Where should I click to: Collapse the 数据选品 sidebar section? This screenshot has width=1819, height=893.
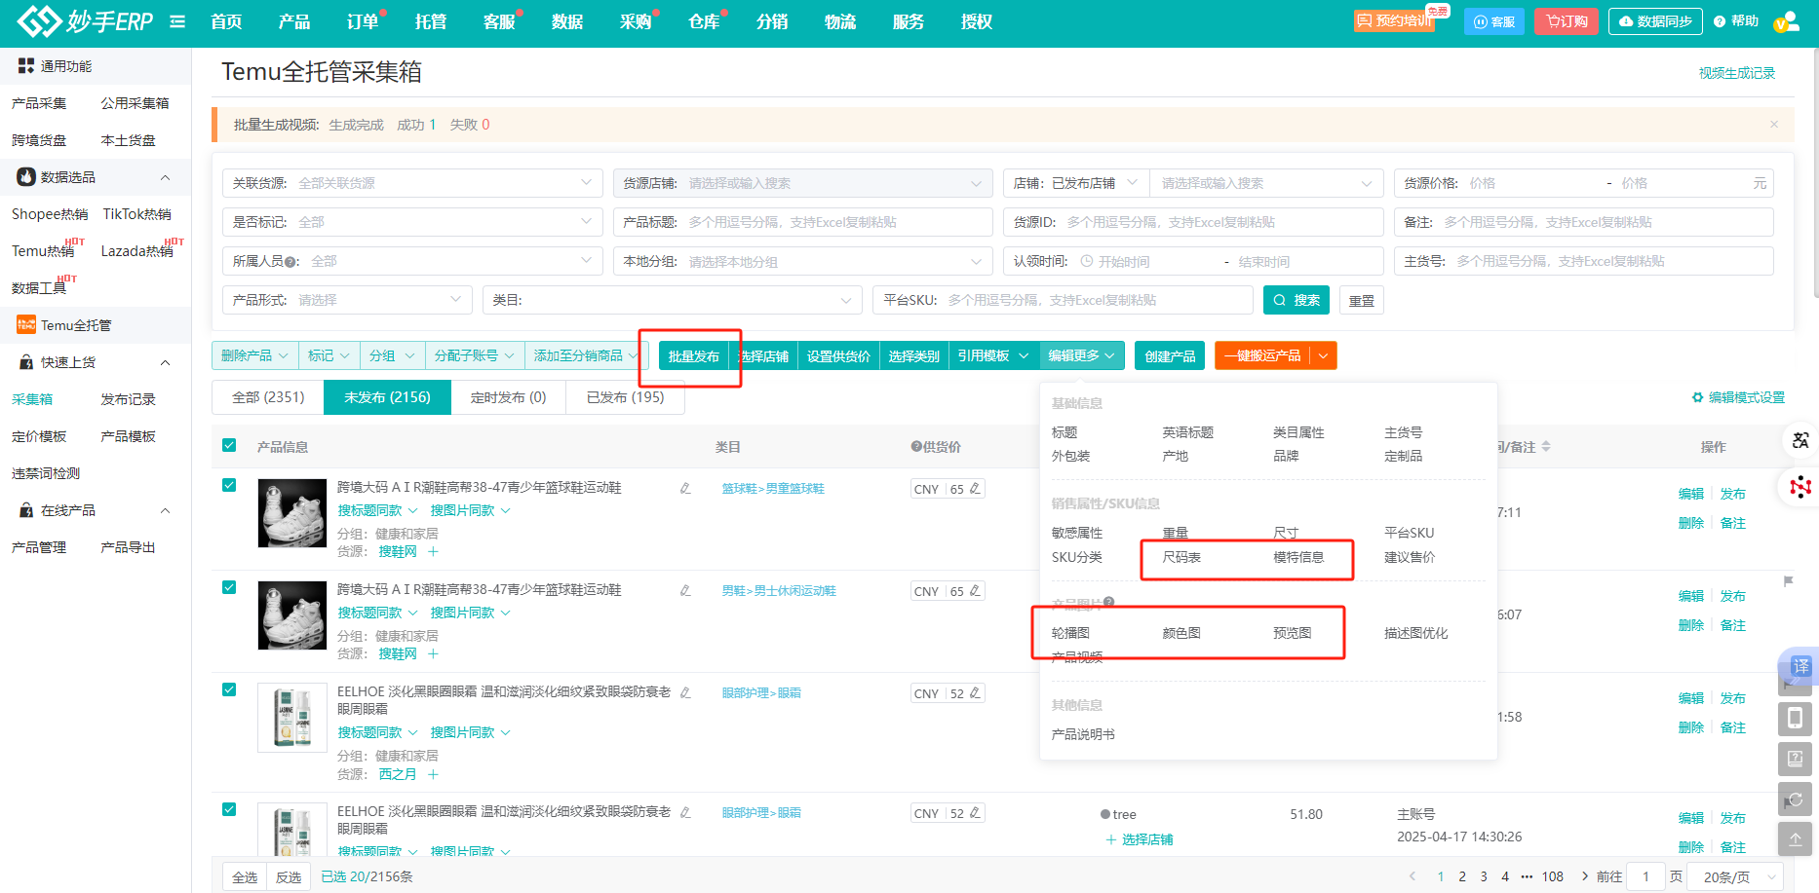pos(165,177)
